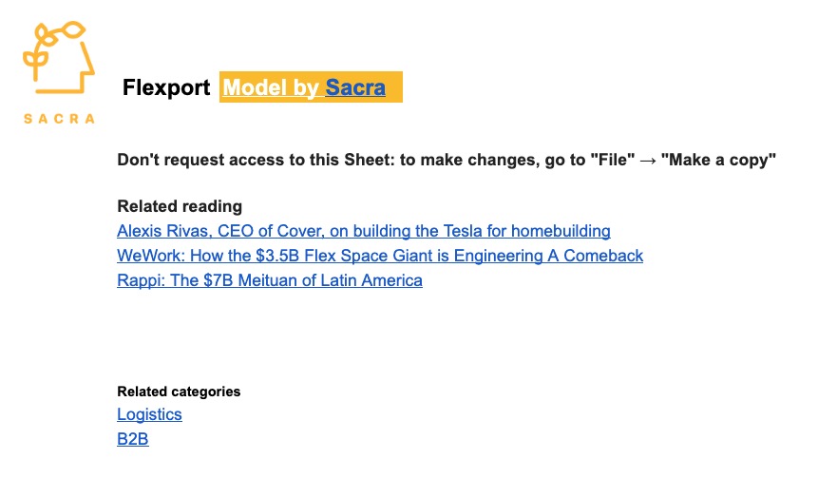Open the "Model by" title link
This screenshot has width=837, height=497.
point(271,87)
